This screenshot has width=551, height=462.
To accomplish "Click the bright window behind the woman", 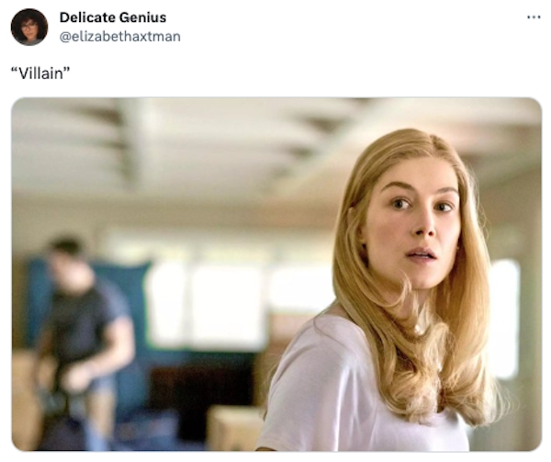I will [504, 318].
